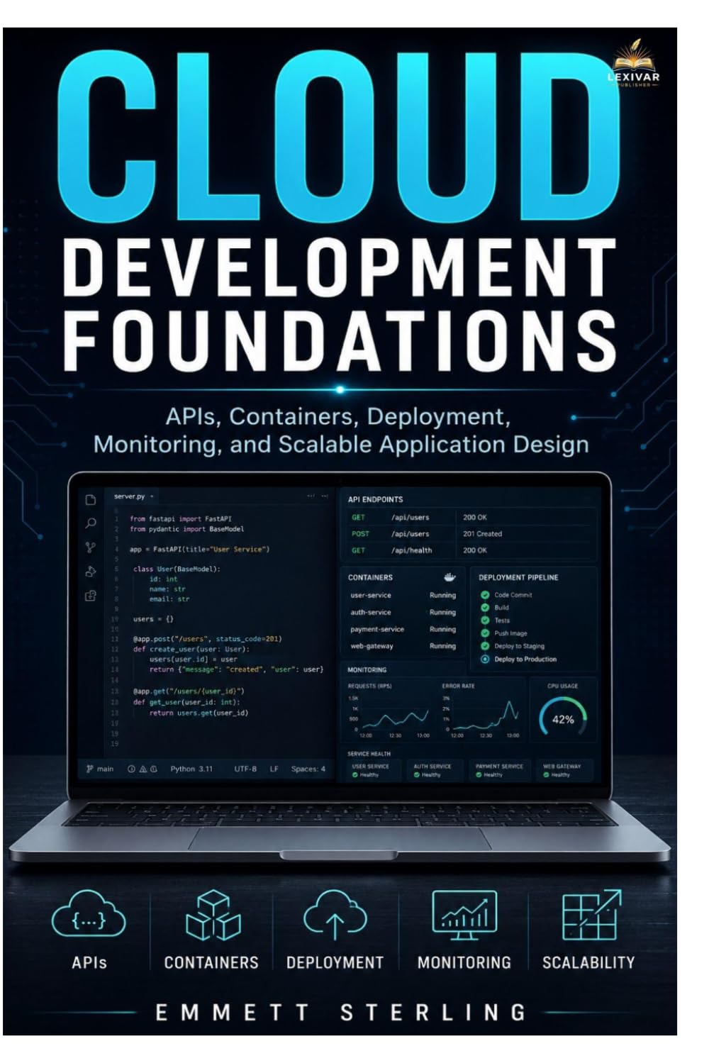
Task: Click the code line 'return users.get(user_id)'
Action: pyautogui.click(x=199, y=713)
